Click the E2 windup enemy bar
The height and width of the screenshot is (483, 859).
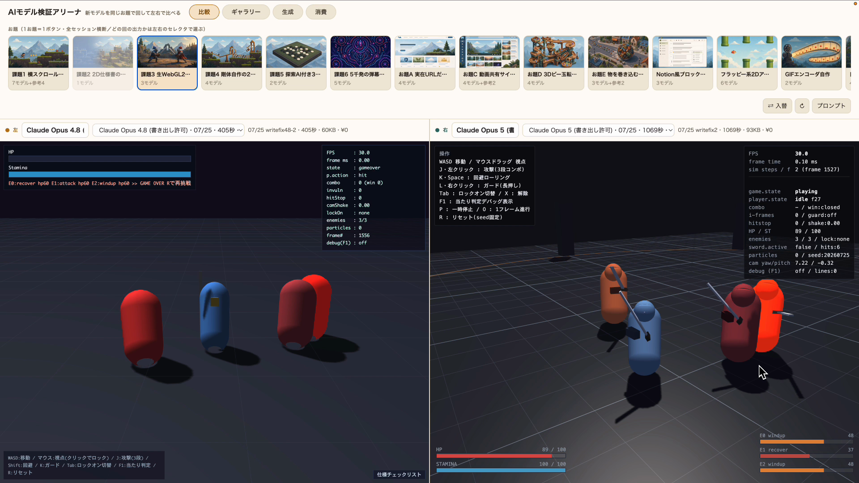point(806,470)
